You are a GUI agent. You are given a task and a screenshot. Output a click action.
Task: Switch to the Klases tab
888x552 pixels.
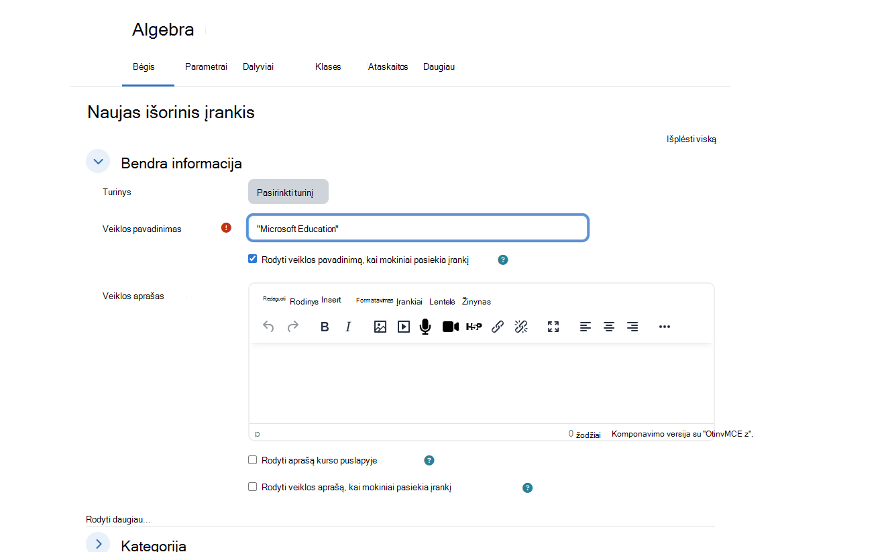pyautogui.click(x=328, y=67)
